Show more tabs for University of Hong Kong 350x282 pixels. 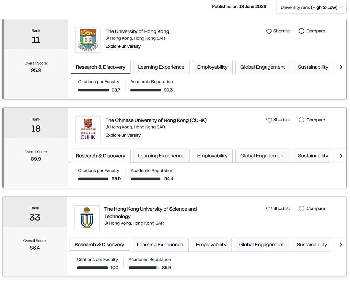341,67
